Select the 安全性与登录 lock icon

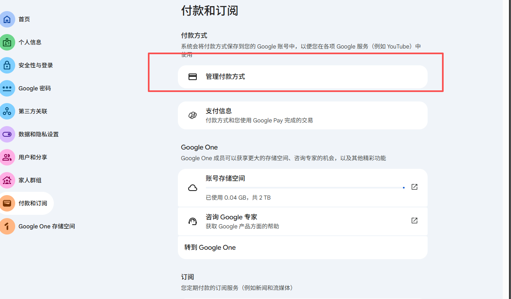pyautogui.click(x=7, y=65)
